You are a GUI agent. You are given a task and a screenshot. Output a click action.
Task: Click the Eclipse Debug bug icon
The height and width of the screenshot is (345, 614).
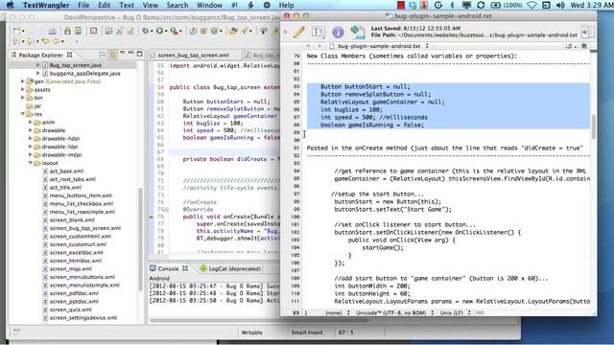tap(145, 31)
